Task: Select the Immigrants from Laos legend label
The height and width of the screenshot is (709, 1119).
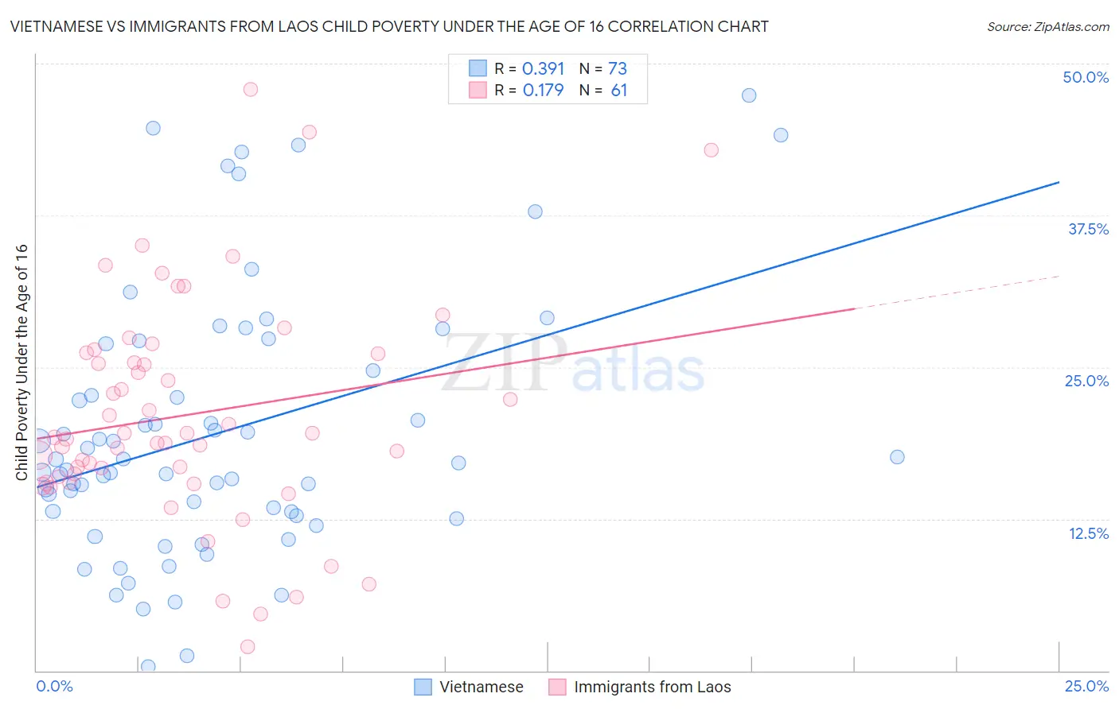Action: [653, 687]
